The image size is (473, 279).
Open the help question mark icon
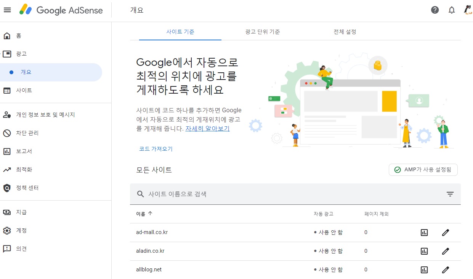[435, 10]
